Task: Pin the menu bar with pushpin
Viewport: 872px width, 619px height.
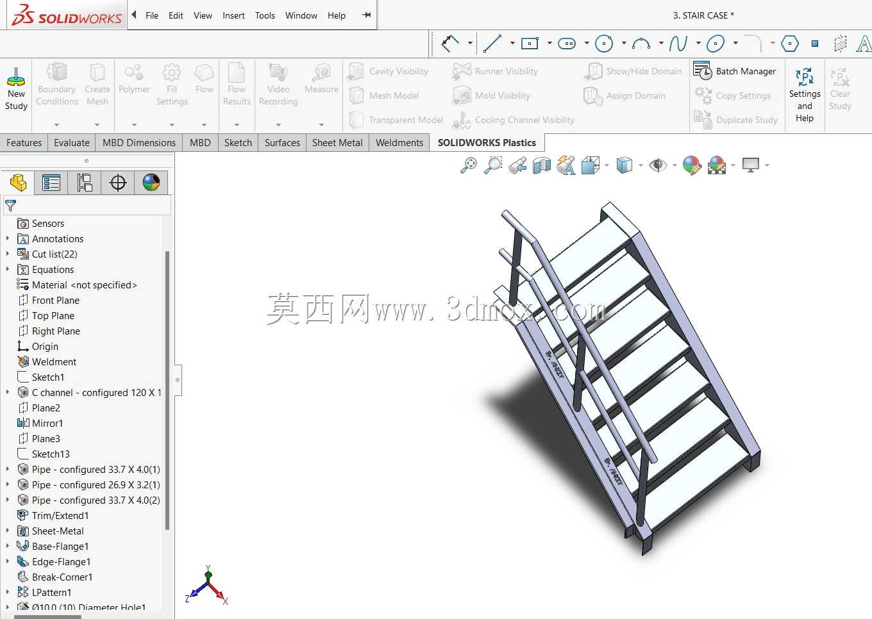Action: tap(366, 15)
